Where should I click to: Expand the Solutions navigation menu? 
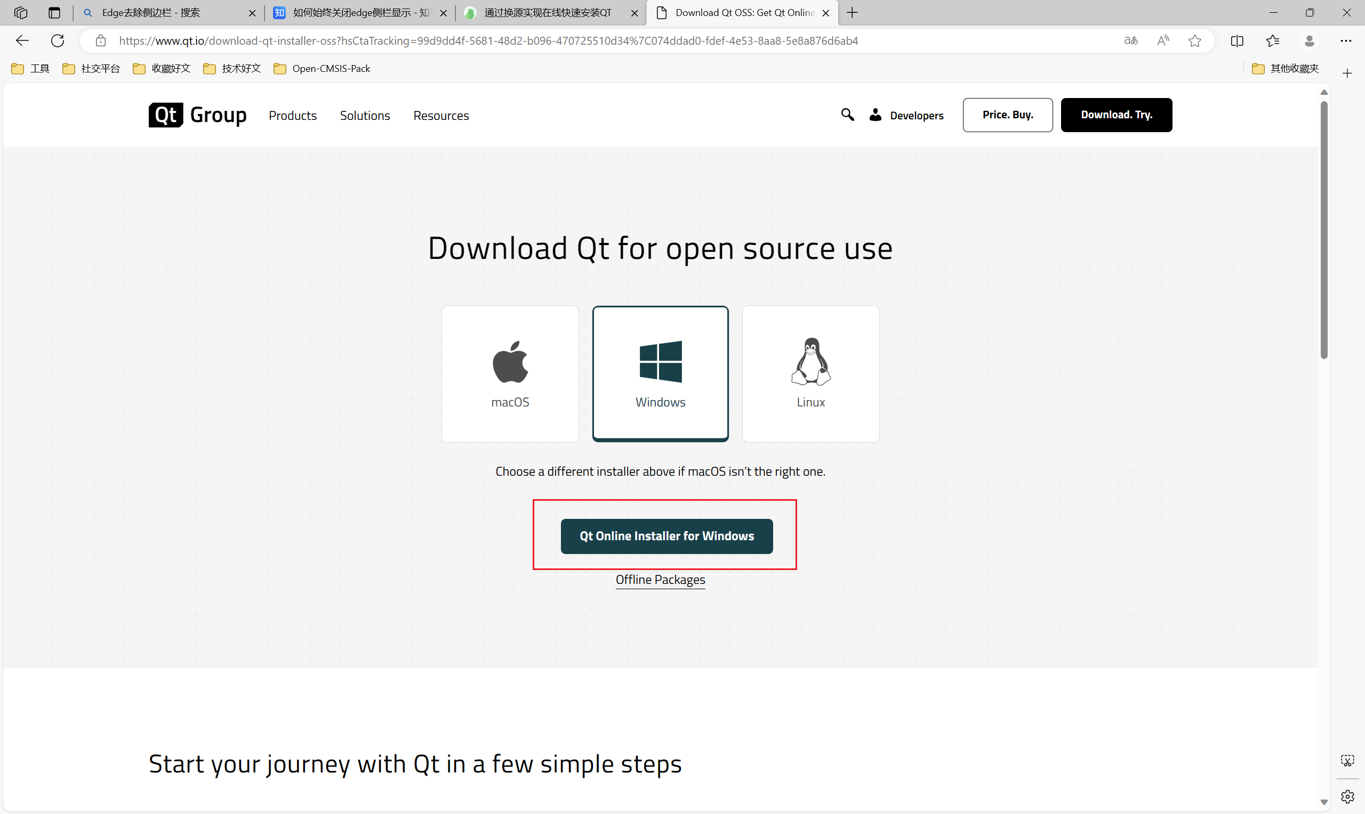[x=364, y=116]
